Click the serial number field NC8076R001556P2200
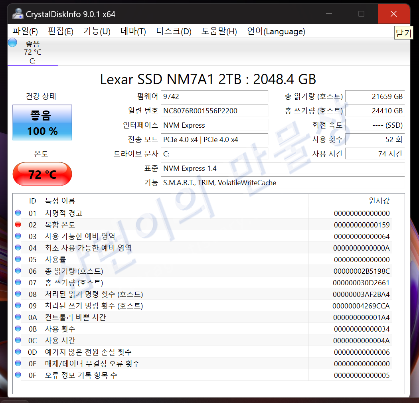The width and height of the screenshot is (419, 403). tap(214, 111)
